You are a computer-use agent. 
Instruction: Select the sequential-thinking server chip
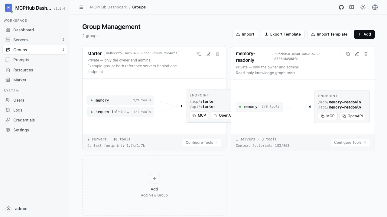[121, 112]
